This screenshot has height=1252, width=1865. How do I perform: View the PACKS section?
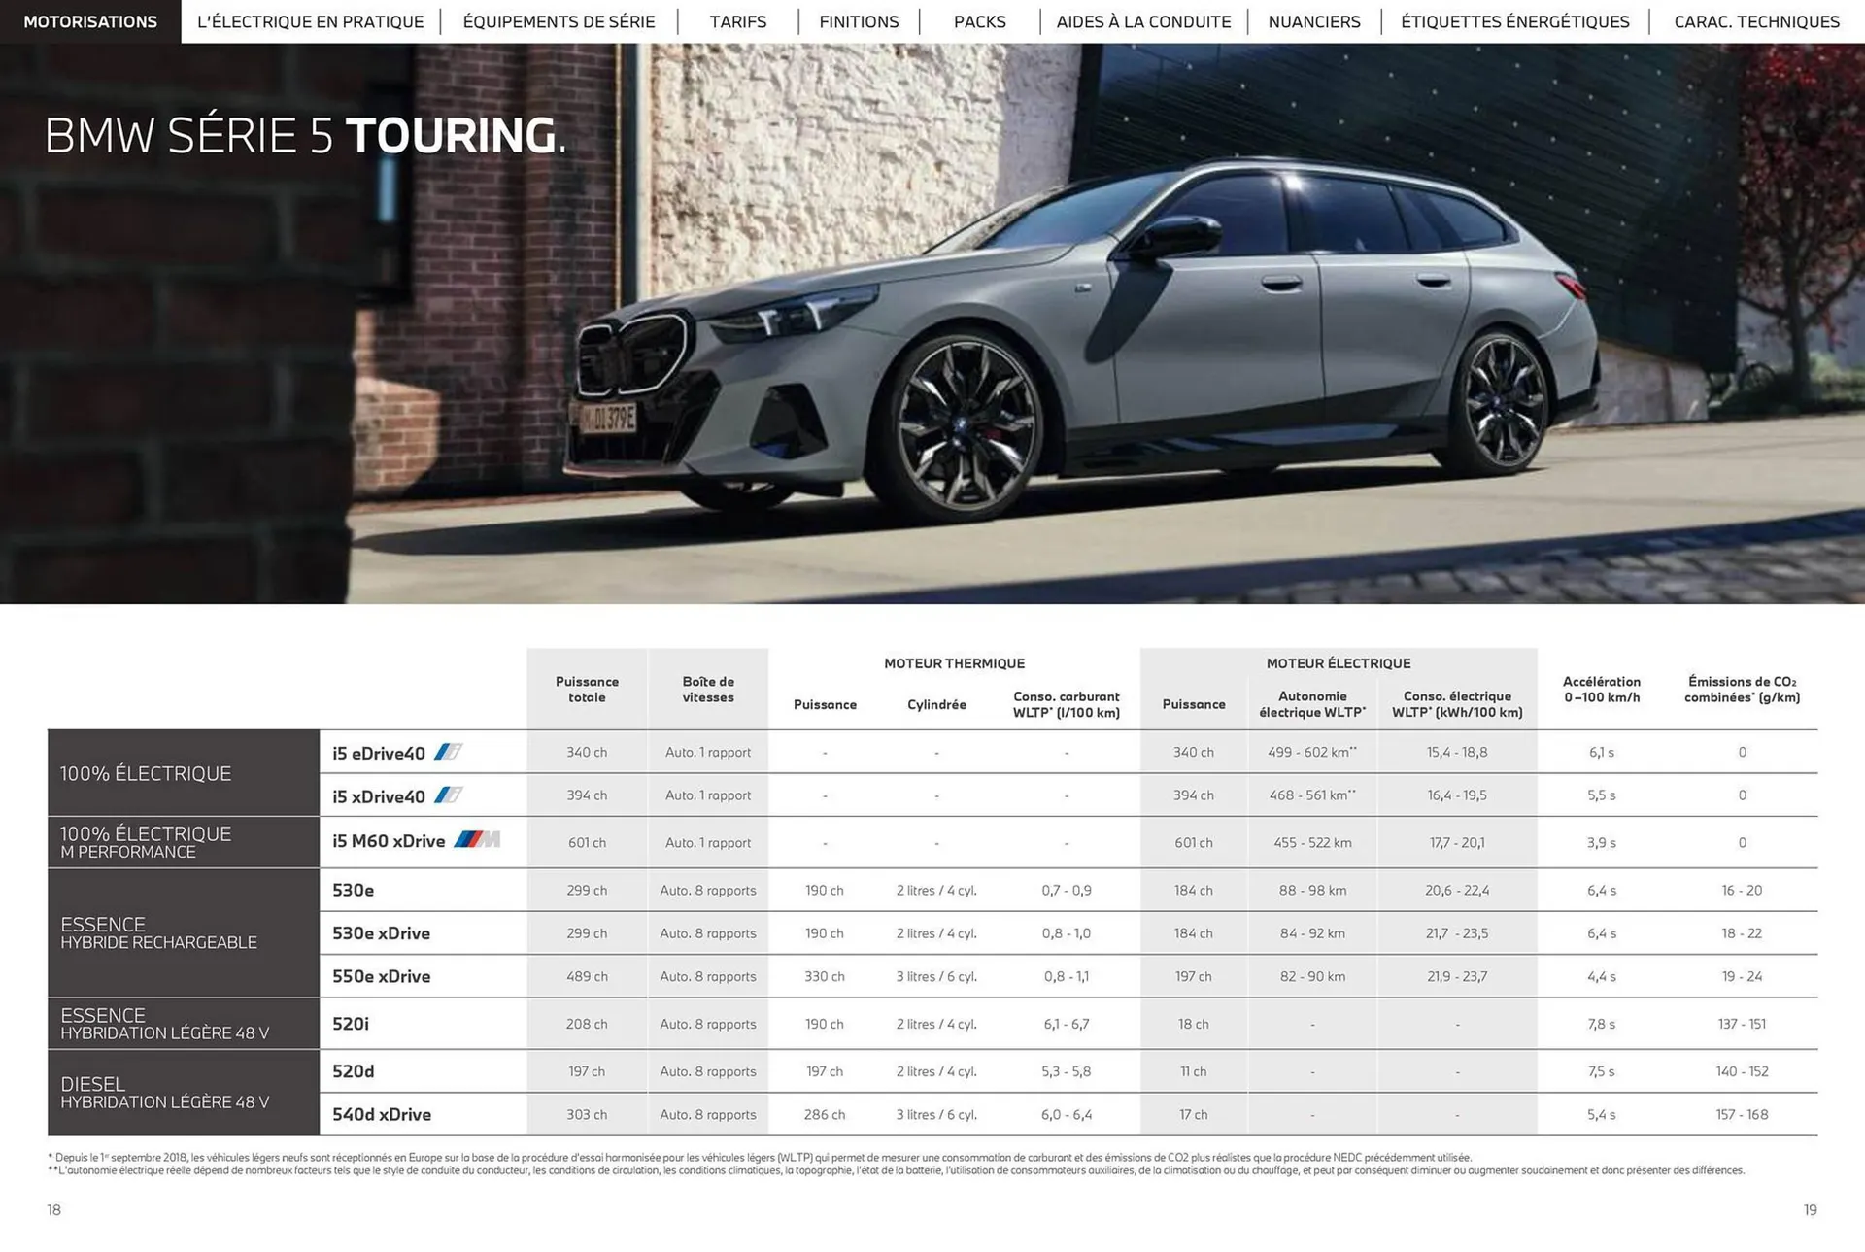[979, 21]
